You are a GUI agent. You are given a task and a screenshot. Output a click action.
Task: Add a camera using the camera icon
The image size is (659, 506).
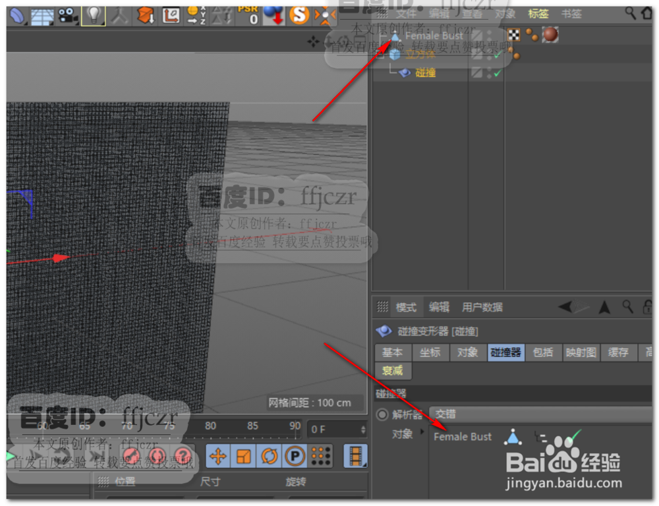tap(68, 16)
